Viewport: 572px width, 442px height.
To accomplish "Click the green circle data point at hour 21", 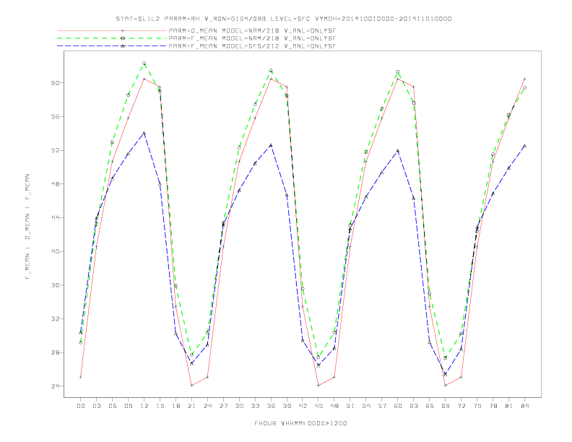I will 191,355.
